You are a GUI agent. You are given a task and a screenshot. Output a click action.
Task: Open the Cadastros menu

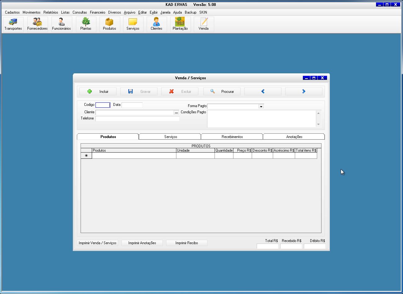[12, 12]
